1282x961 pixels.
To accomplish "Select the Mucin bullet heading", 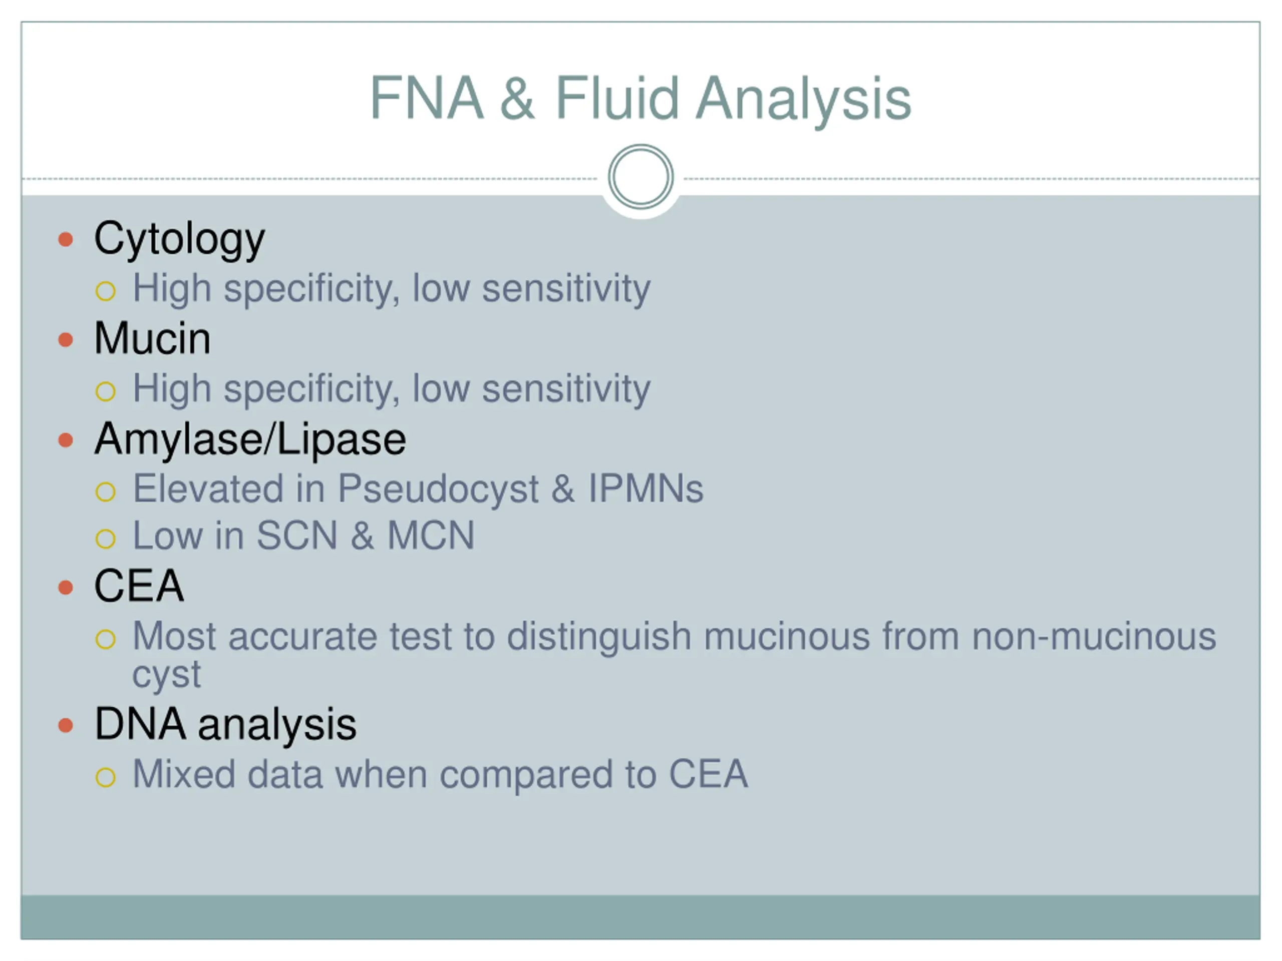I will pyautogui.click(x=152, y=338).
